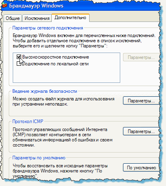Click the ICMP protocol description text
166x186 pixels.
click(x=62, y=137)
